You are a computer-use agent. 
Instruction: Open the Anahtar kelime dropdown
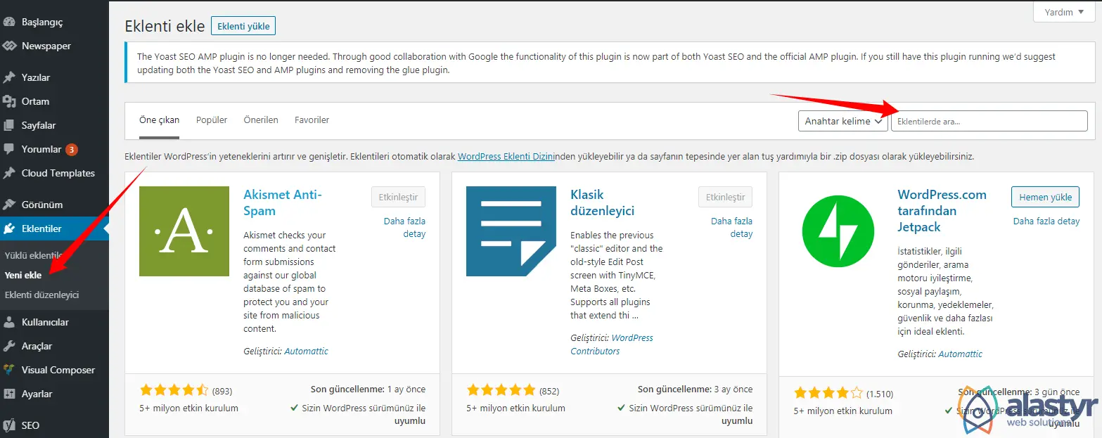tap(842, 120)
